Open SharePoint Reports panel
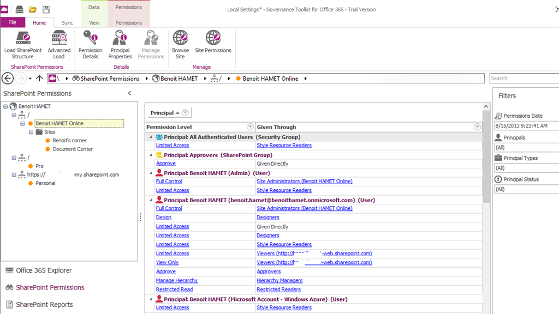559x314 pixels. 44,305
